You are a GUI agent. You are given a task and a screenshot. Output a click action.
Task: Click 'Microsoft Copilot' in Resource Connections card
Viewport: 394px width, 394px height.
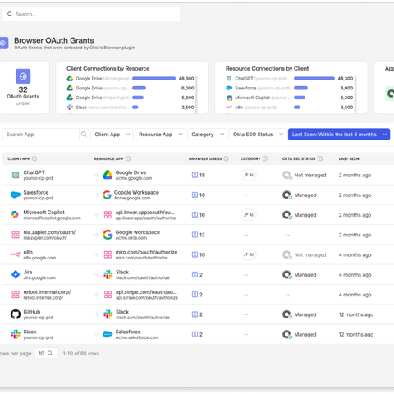pyautogui.click(x=252, y=98)
